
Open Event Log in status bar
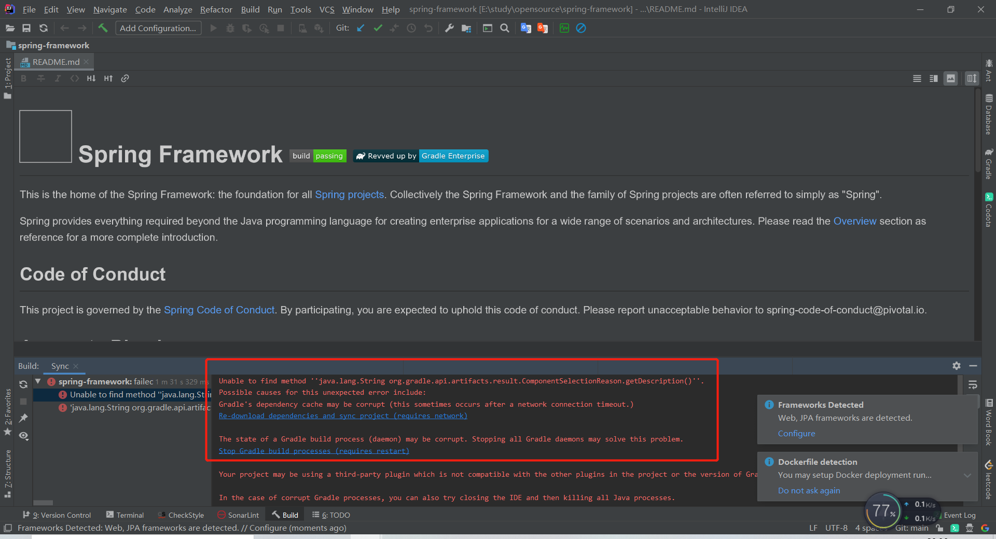(959, 515)
